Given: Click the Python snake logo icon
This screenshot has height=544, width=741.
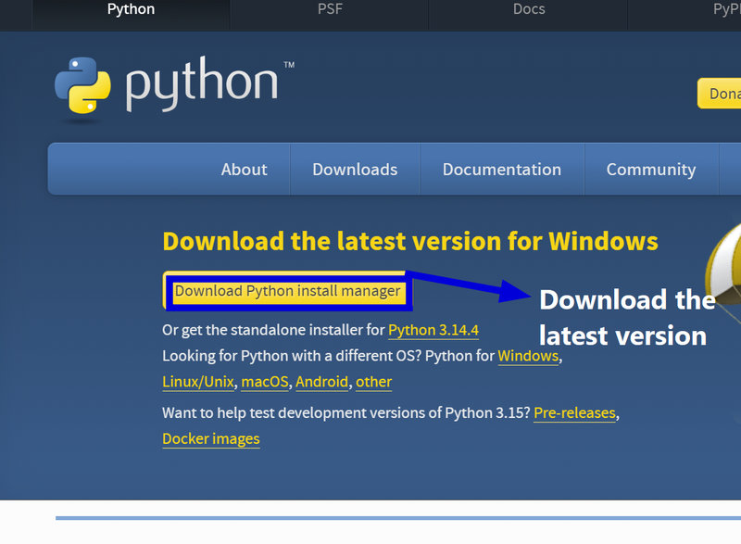Looking at the screenshot, I should pyautogui.click(x=83, y=85).
